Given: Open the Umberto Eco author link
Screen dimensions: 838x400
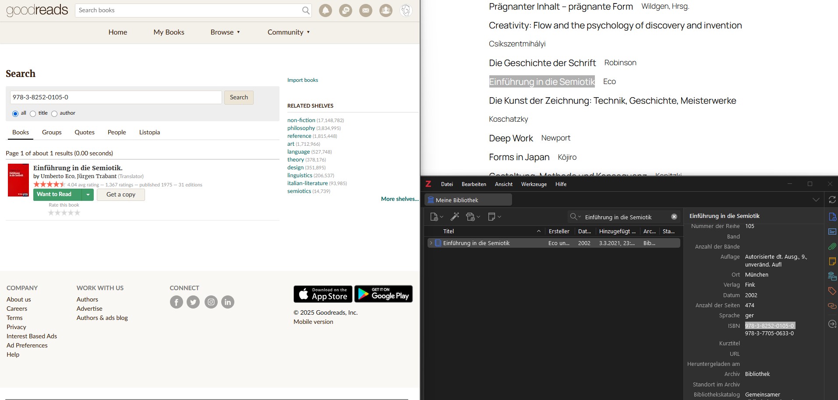Looking at the screenshot, I should point(58,176).
